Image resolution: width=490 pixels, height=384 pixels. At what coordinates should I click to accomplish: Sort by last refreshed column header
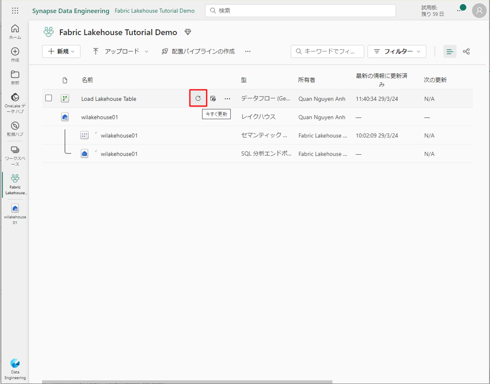[x=382, y=80]
